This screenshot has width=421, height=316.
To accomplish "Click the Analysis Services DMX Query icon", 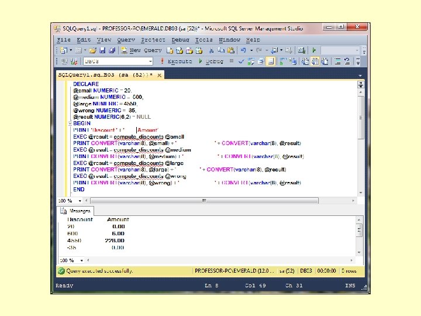I will tap(189, 50).
